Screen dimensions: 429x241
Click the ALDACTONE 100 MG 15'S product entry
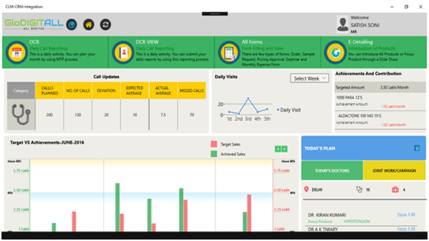(360, 116)
